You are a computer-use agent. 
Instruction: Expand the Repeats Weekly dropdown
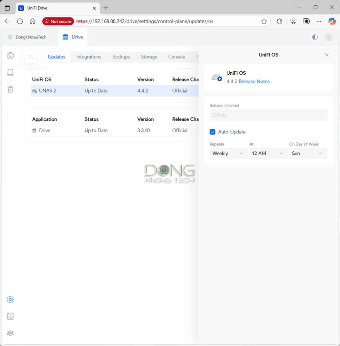point(228,153)
